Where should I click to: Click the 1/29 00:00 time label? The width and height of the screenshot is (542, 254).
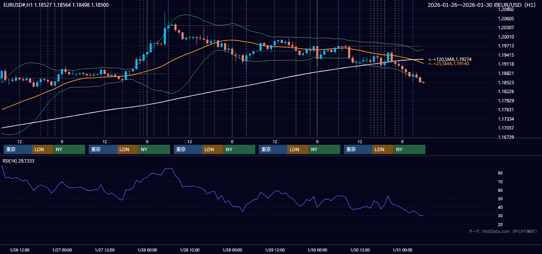pos(232,250)
